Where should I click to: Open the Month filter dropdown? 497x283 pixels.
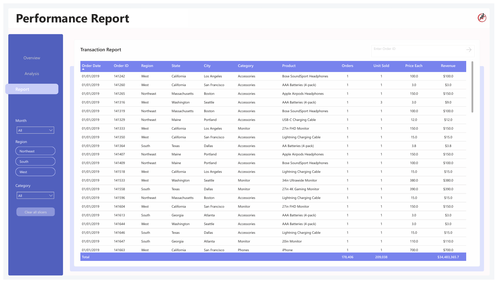click(35, 130)
